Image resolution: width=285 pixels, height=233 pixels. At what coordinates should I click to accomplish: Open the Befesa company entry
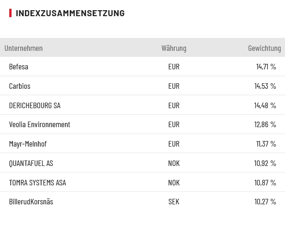pos(18,67)
